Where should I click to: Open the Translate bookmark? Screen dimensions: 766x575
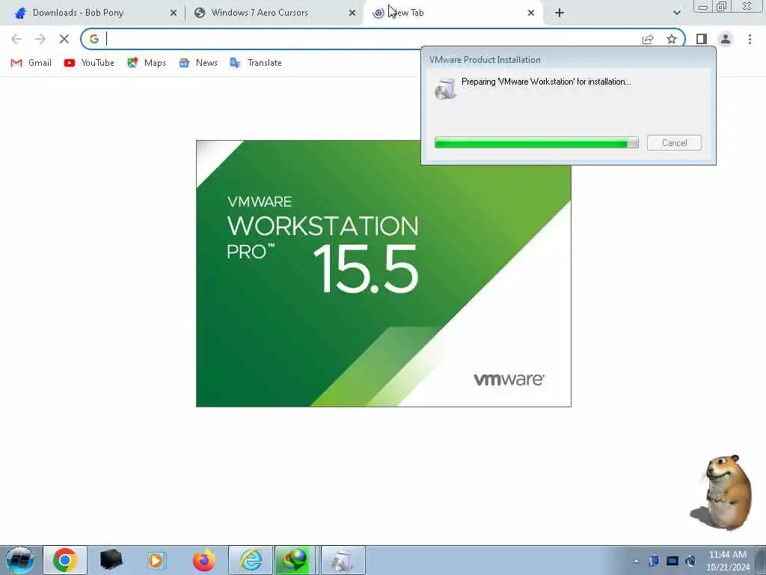click(256, 63)
